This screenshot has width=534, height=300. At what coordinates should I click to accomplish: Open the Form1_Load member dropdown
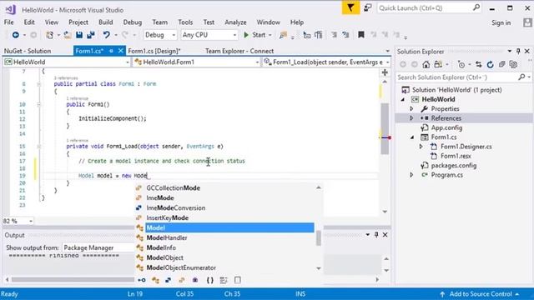[326, 62]
